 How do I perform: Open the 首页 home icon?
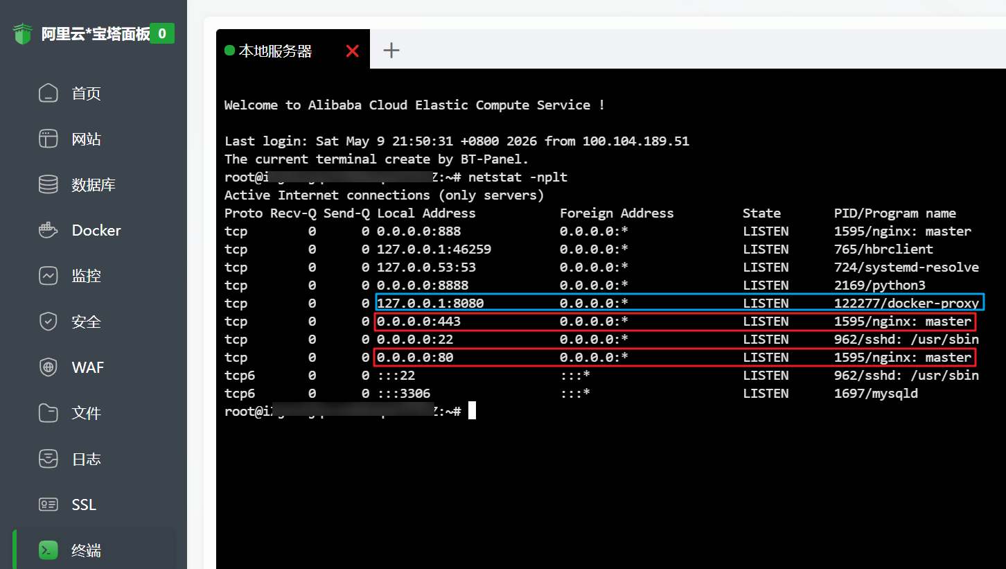(x=48, y=94)
